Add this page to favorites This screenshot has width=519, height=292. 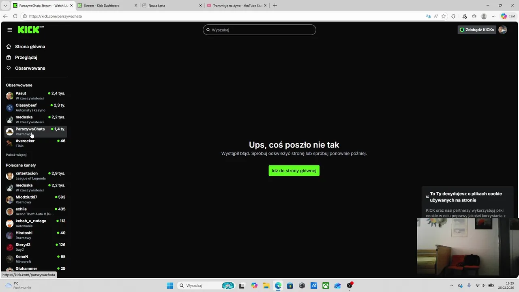click(444, 16)
